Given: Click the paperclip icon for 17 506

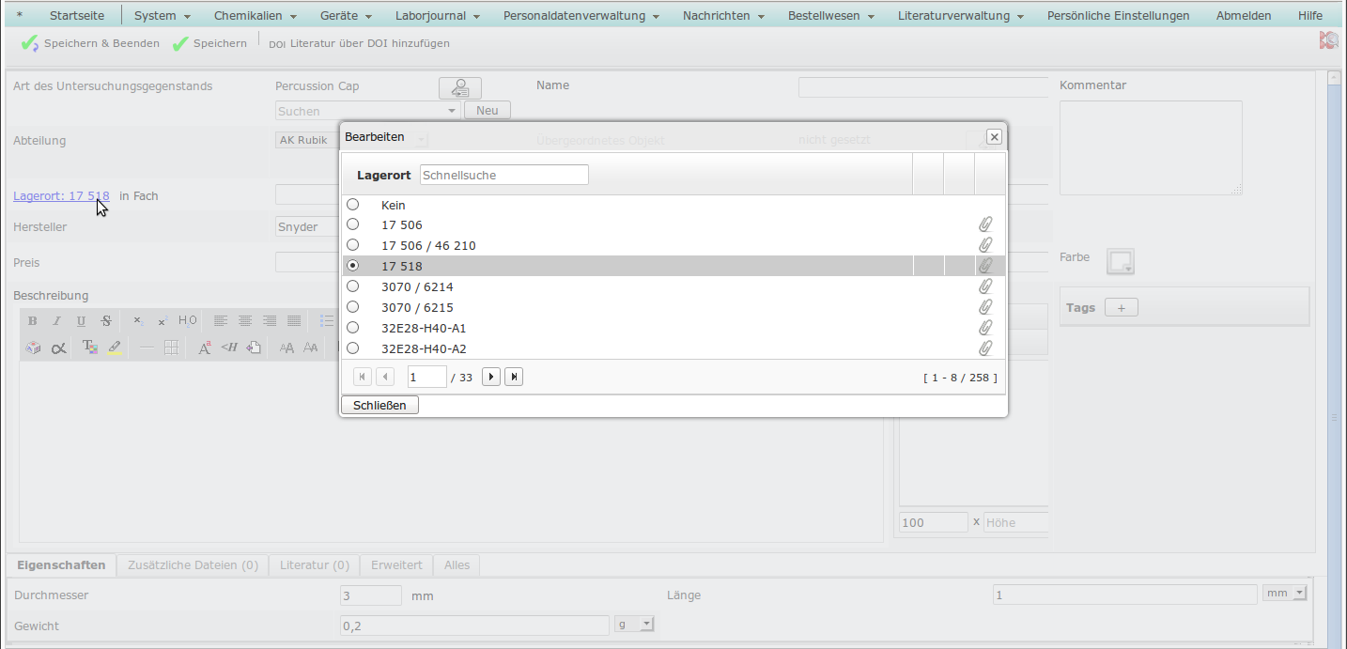Looking at the screenshot, I should click(984, 224).
